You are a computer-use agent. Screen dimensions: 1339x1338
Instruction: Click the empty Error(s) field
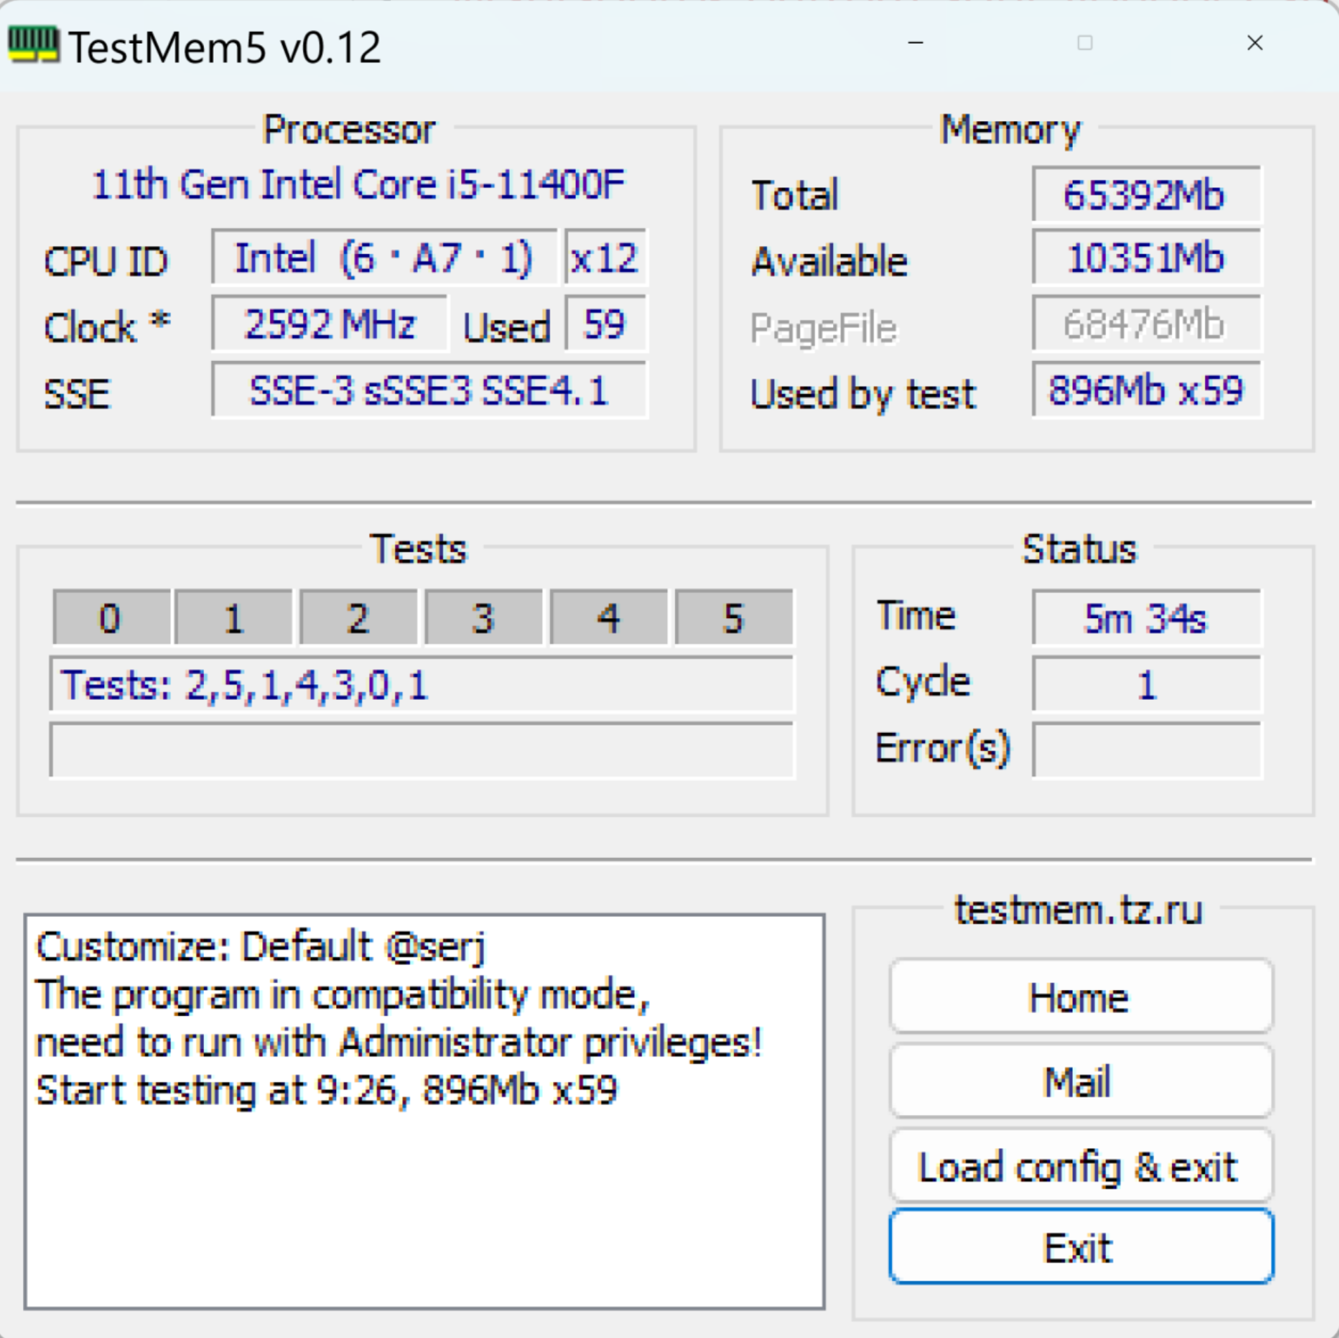point(1146,750)
